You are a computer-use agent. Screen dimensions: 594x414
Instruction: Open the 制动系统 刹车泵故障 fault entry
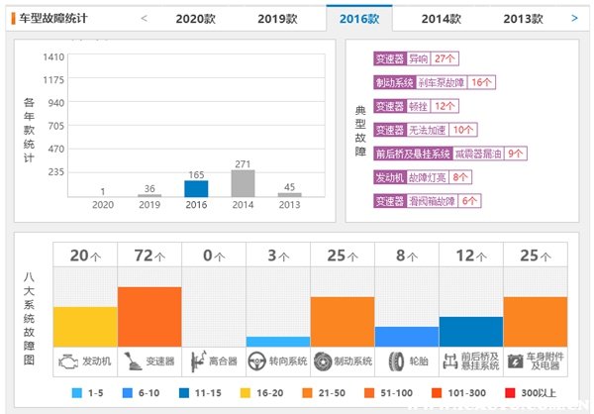click(434, 82)
